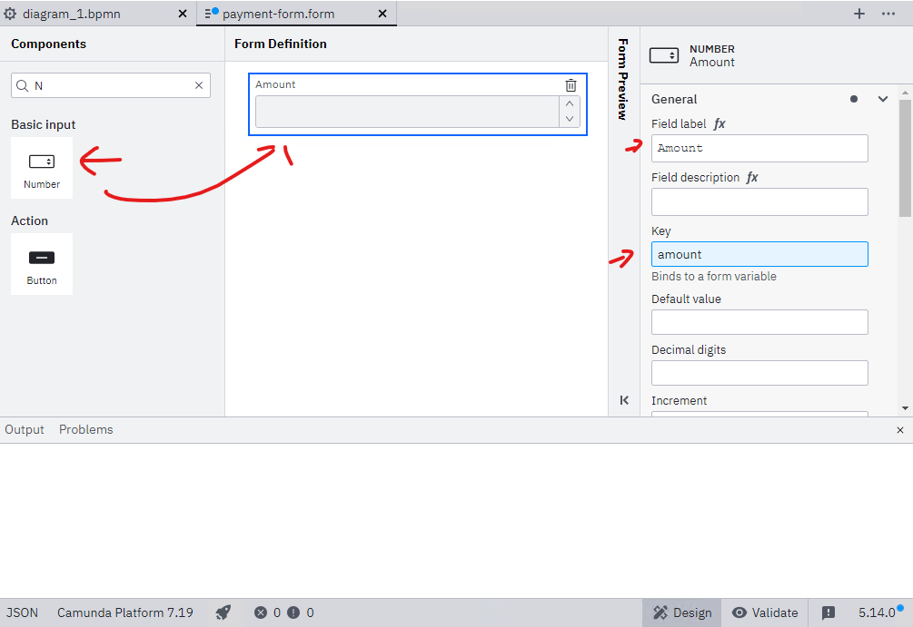The width and height of the screenshot is (913, 627).
Task: Select the Number component in Basic input
Action: coord(42,168)
